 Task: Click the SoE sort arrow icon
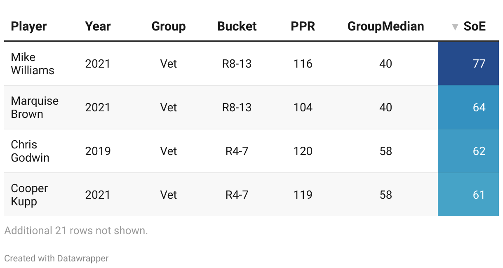pyautogui.click(x=455, y=27)
